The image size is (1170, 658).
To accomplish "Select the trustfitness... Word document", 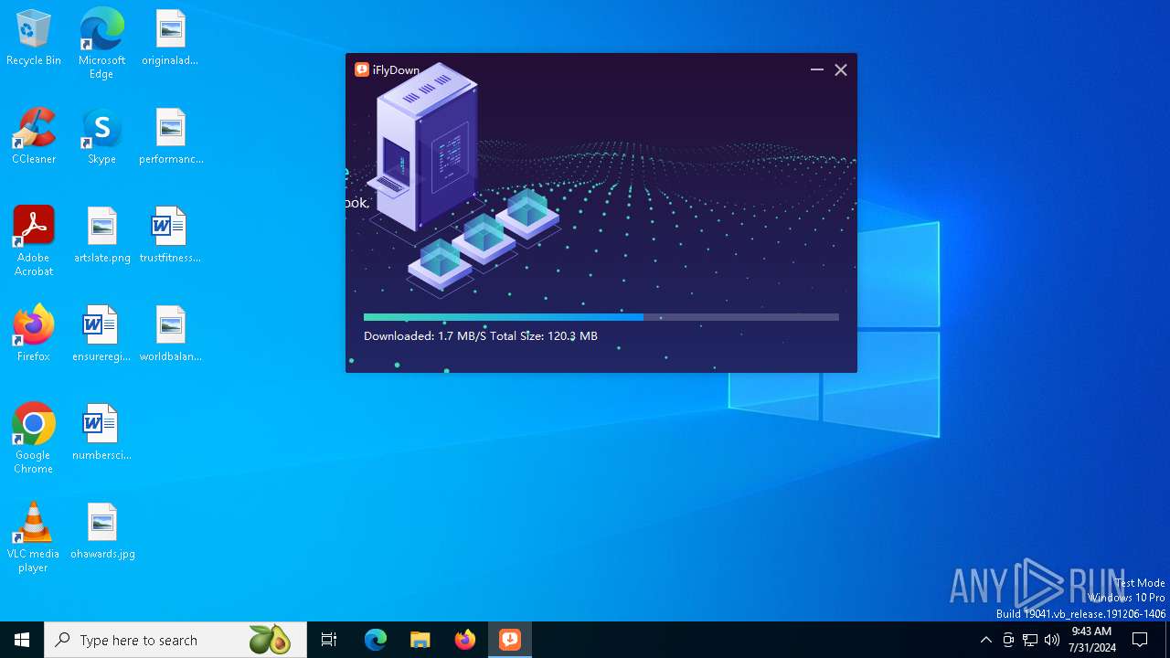I will point(170,236).
